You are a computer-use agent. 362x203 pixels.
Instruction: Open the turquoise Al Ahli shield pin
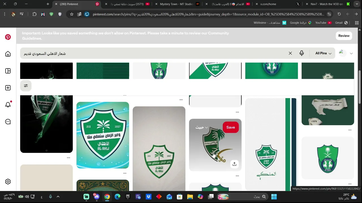[103, 135]
